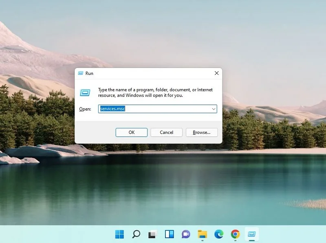Click the "Open:" label
The height and width of the screenshot is (243, 326).
point(85,109)
